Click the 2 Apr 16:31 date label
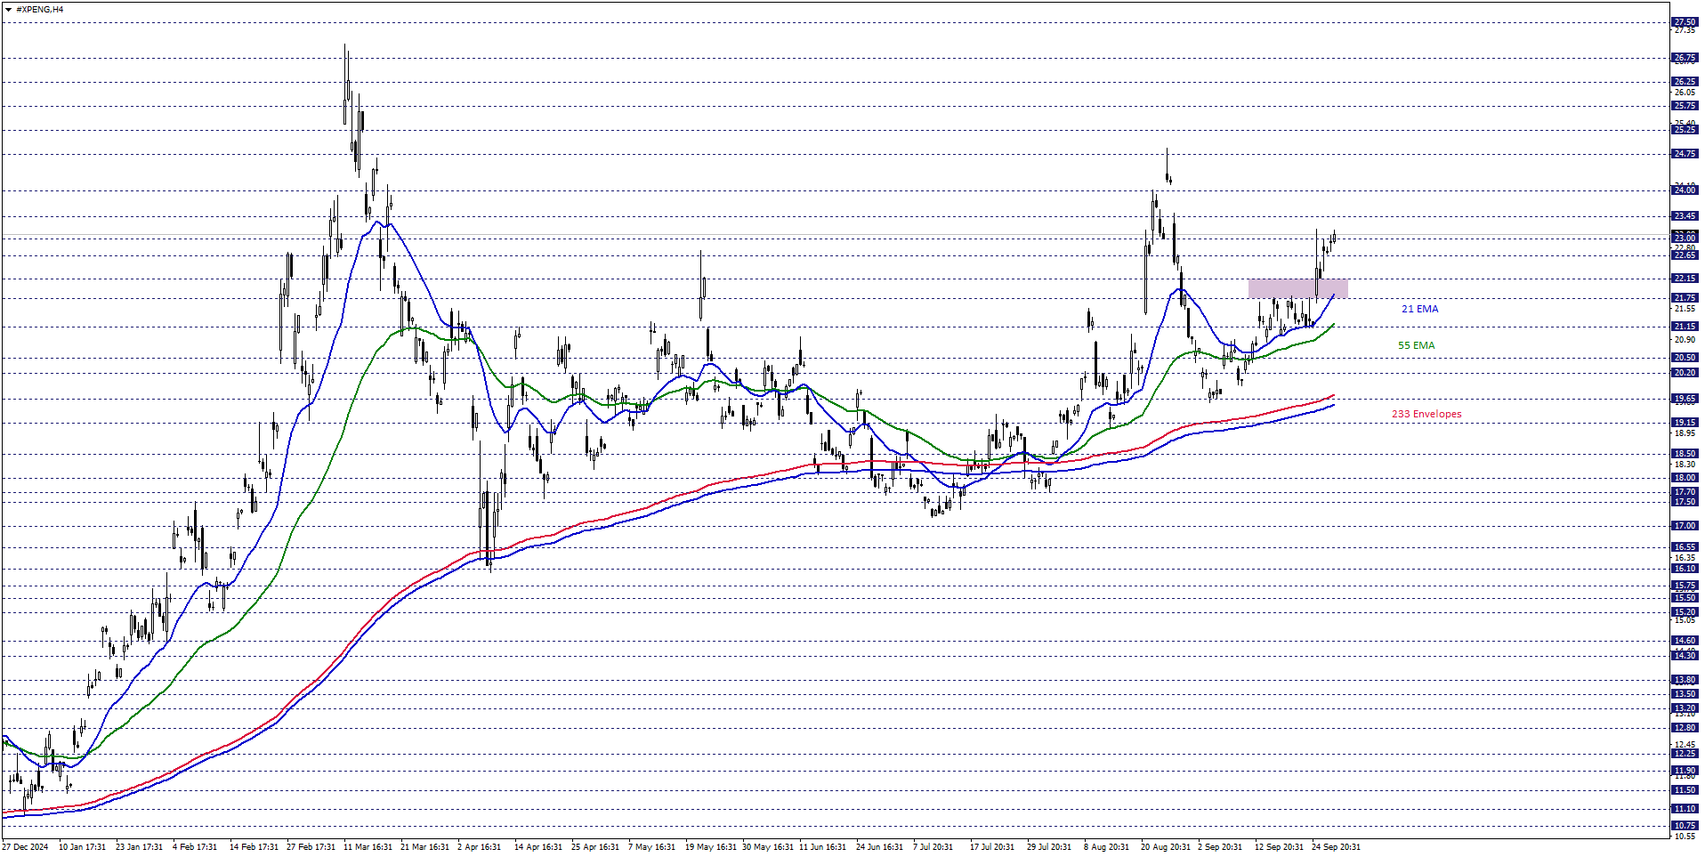This screenshot has width=1705, height=857. pyautogui.click(x=479, y=847)
